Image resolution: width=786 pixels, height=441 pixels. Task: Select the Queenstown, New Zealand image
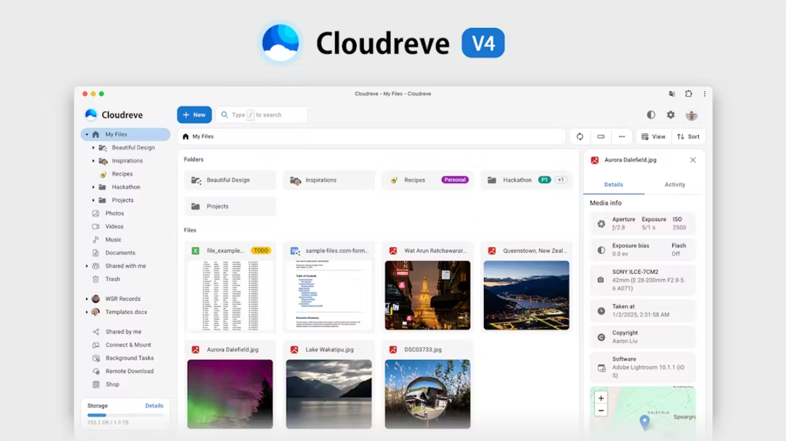[526, 295]
